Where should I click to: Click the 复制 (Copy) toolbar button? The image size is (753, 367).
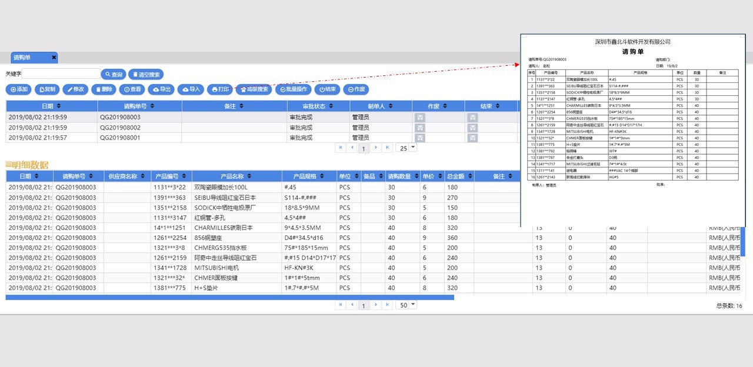pos(47,89)
